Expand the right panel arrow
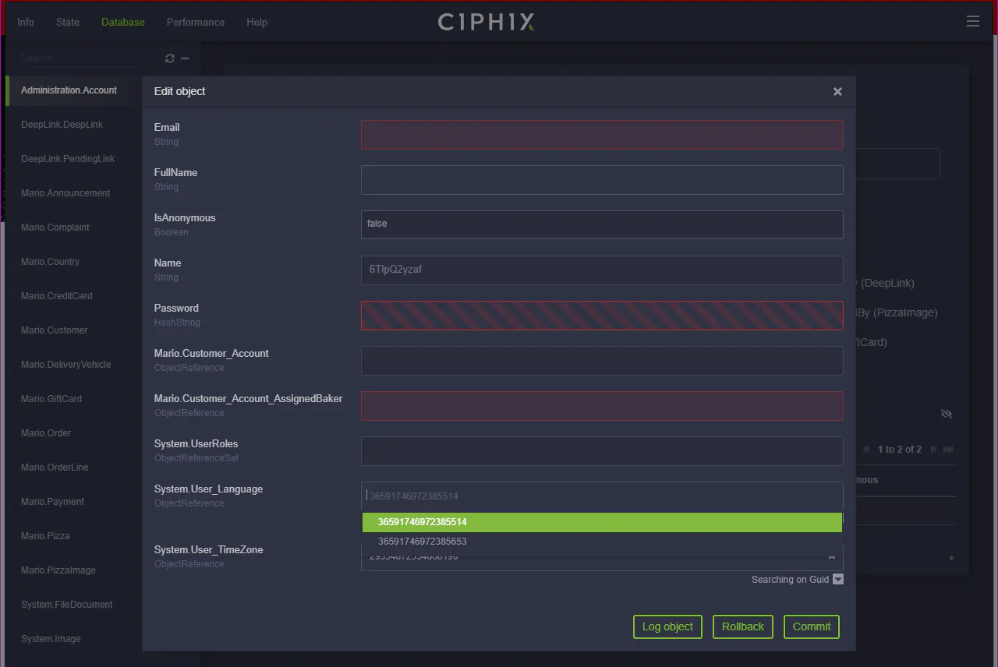 click(x=950, y=557)
